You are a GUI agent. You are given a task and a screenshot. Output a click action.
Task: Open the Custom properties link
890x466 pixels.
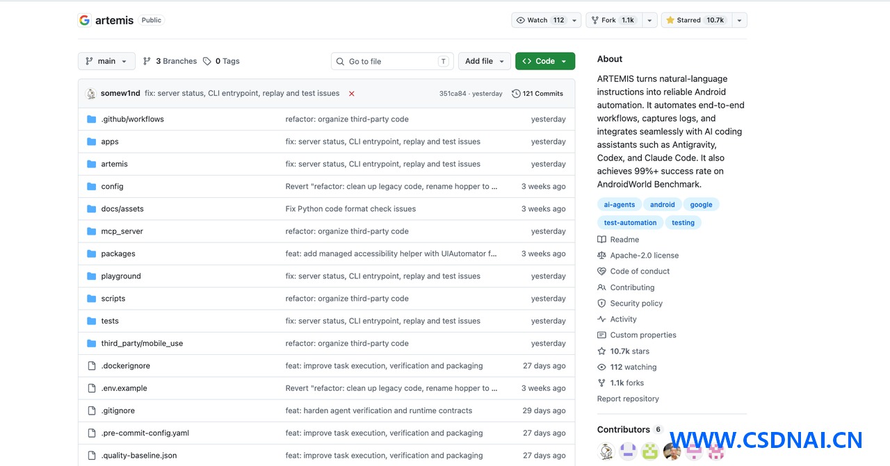[x=643, y=335]
